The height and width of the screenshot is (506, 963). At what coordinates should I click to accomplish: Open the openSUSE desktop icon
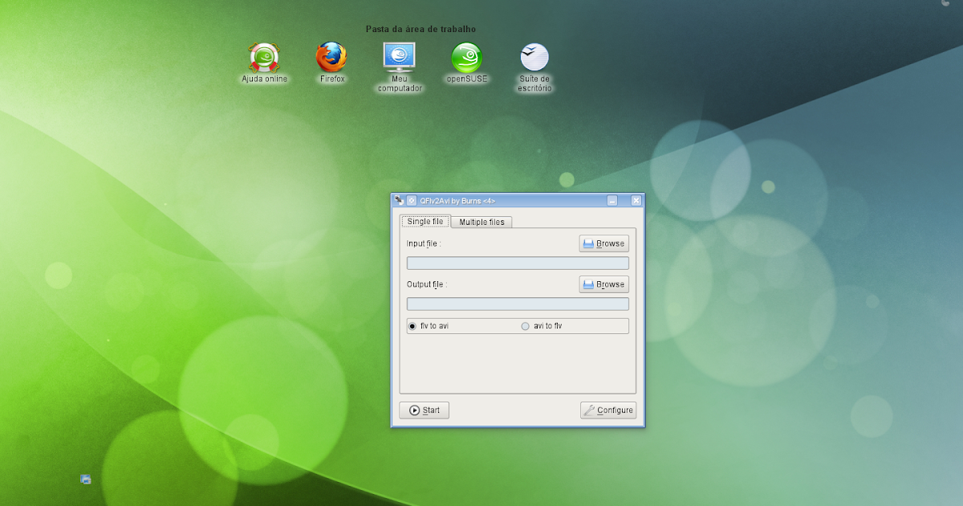[466, 63]
